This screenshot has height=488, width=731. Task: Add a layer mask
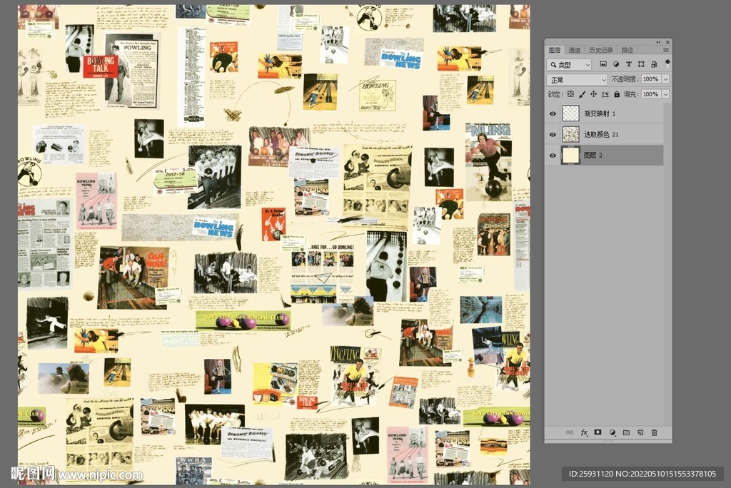[x=598, y=432]
